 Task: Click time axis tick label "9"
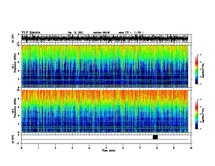pyautogui.click(x=174, y=148)
